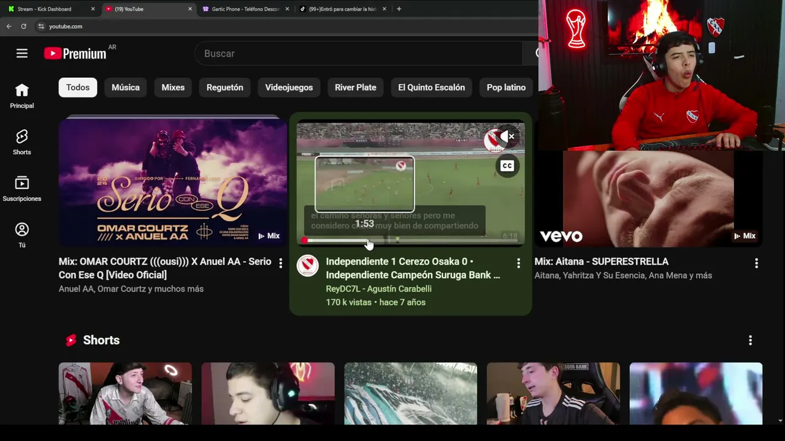Filter by the Mixes chip

(x=173, y=88)
